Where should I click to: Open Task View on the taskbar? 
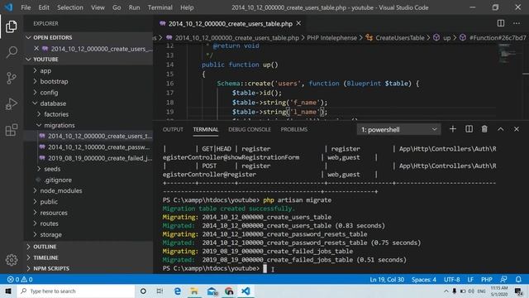[x=160, y=291]
